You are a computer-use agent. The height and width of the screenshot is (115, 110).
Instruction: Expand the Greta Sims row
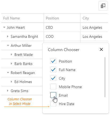click(8, 91)
